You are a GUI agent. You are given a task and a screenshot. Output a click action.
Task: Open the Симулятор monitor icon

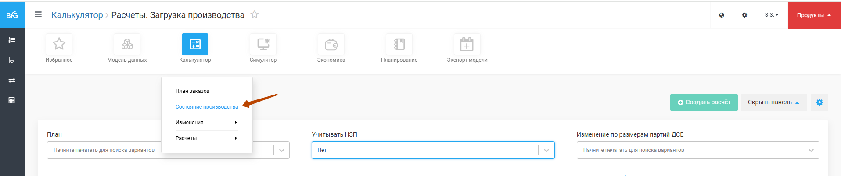point(263,44)
